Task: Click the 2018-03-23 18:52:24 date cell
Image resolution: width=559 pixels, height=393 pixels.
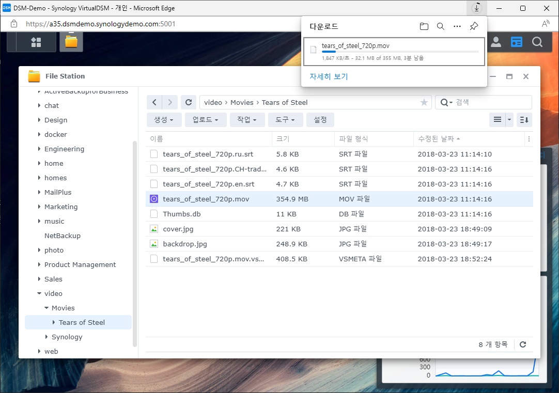Action: tap(455, 259)
